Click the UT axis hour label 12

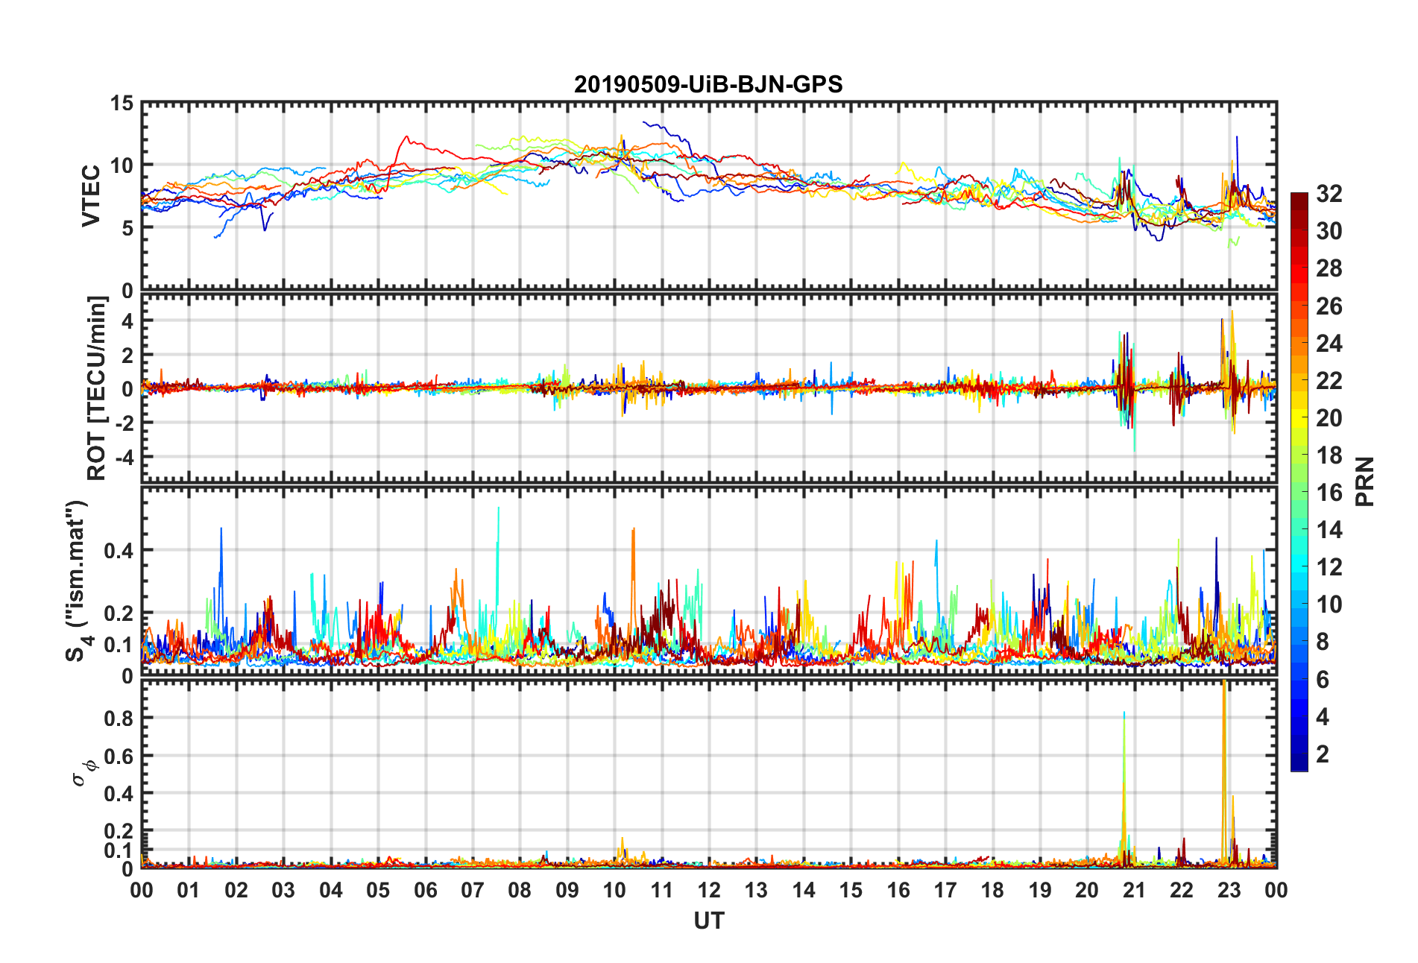pyautogui.click(x=709, y=890)
